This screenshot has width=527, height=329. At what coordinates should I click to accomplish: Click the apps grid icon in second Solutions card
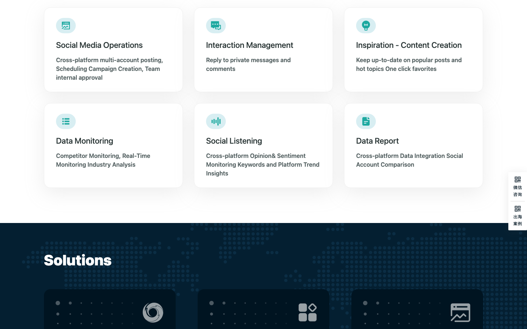[x=307, y=313]
